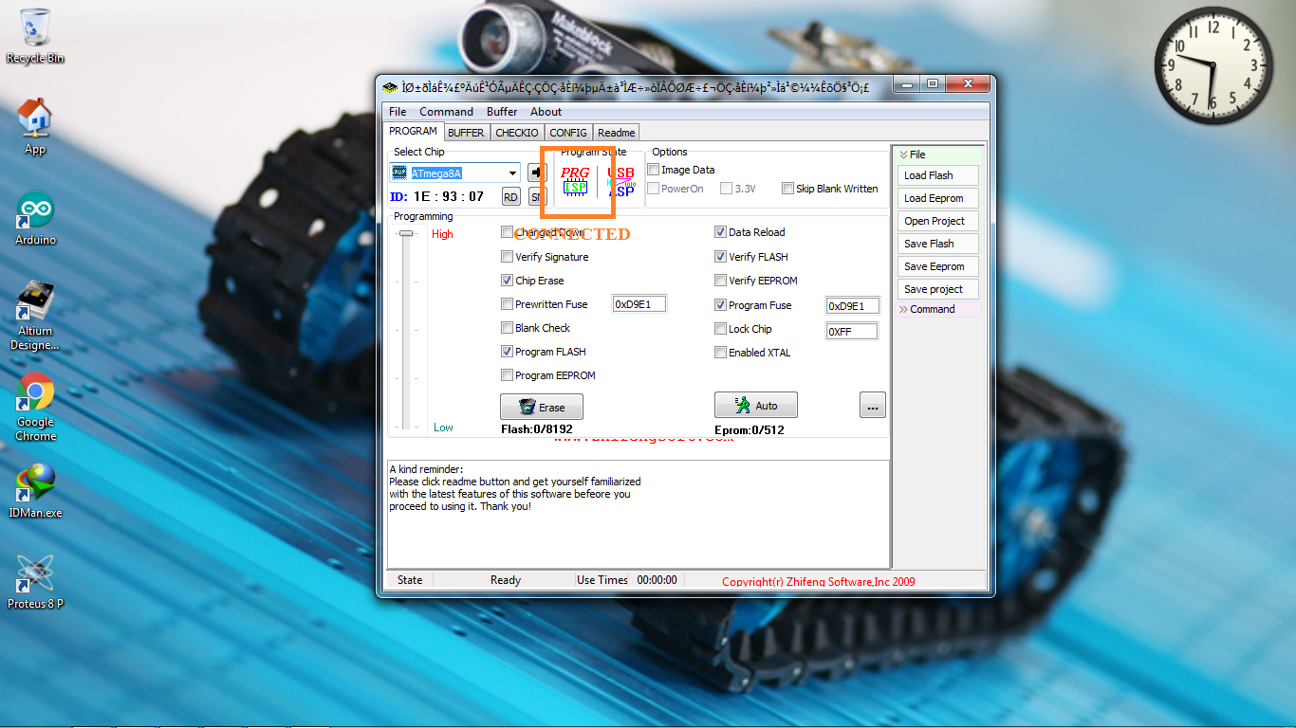Enable the Skip Blank Written option
The height and width of the screenshot is (728, 1296).
787,188
